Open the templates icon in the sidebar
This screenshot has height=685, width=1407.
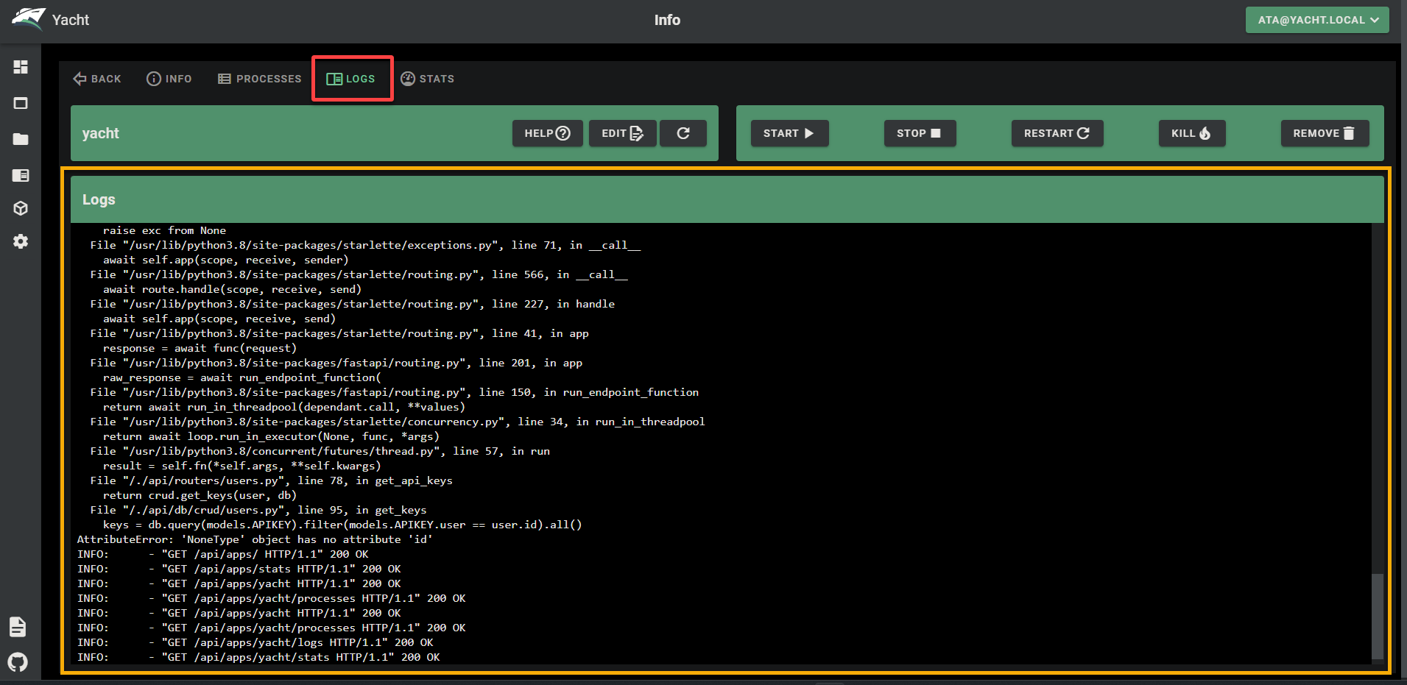point(21,175)
